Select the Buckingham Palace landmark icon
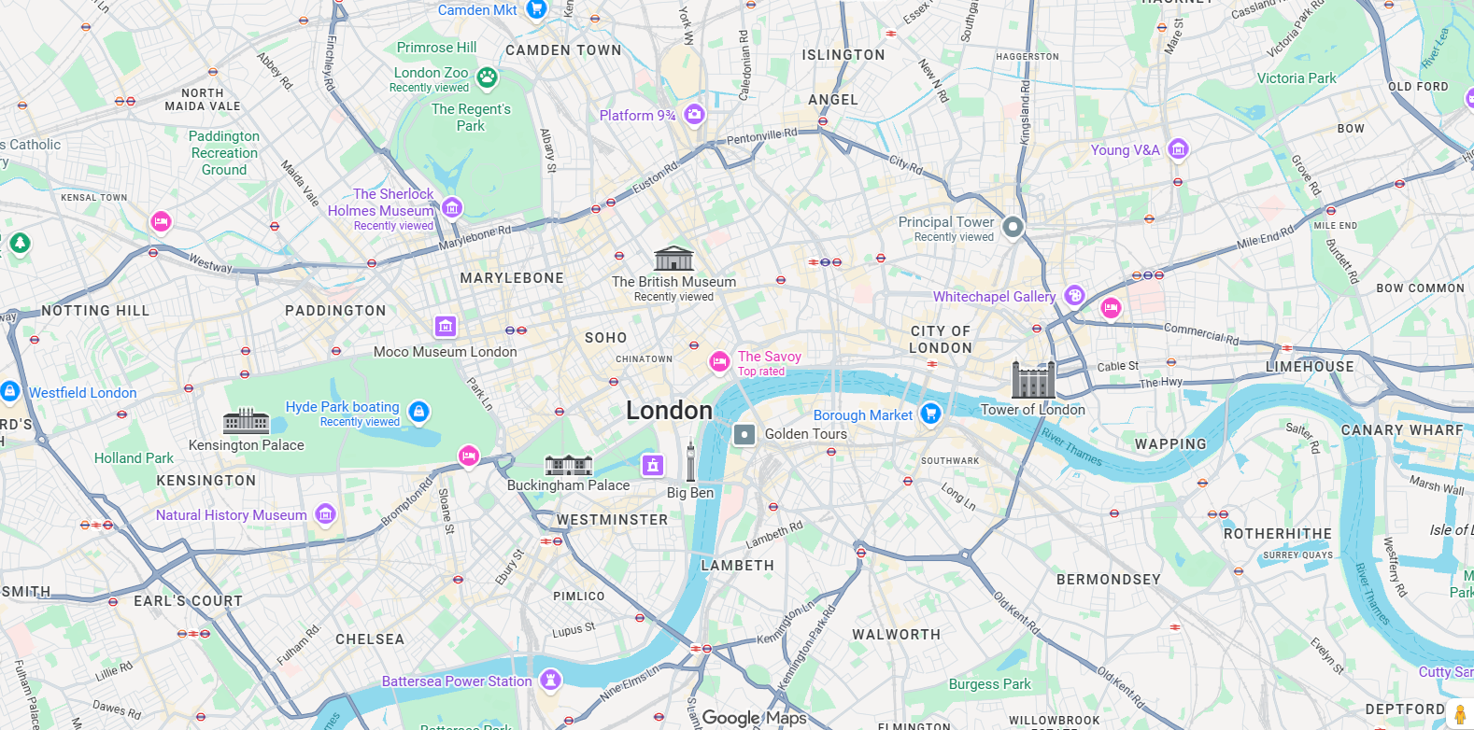The width and height of the screenshot is (1474, 730). 569,465
